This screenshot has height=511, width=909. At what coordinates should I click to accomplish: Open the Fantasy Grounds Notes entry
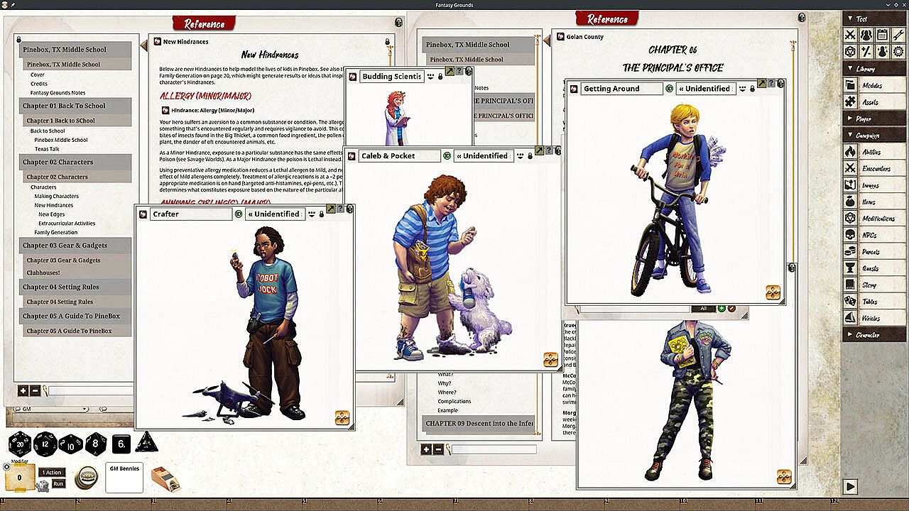58,93
